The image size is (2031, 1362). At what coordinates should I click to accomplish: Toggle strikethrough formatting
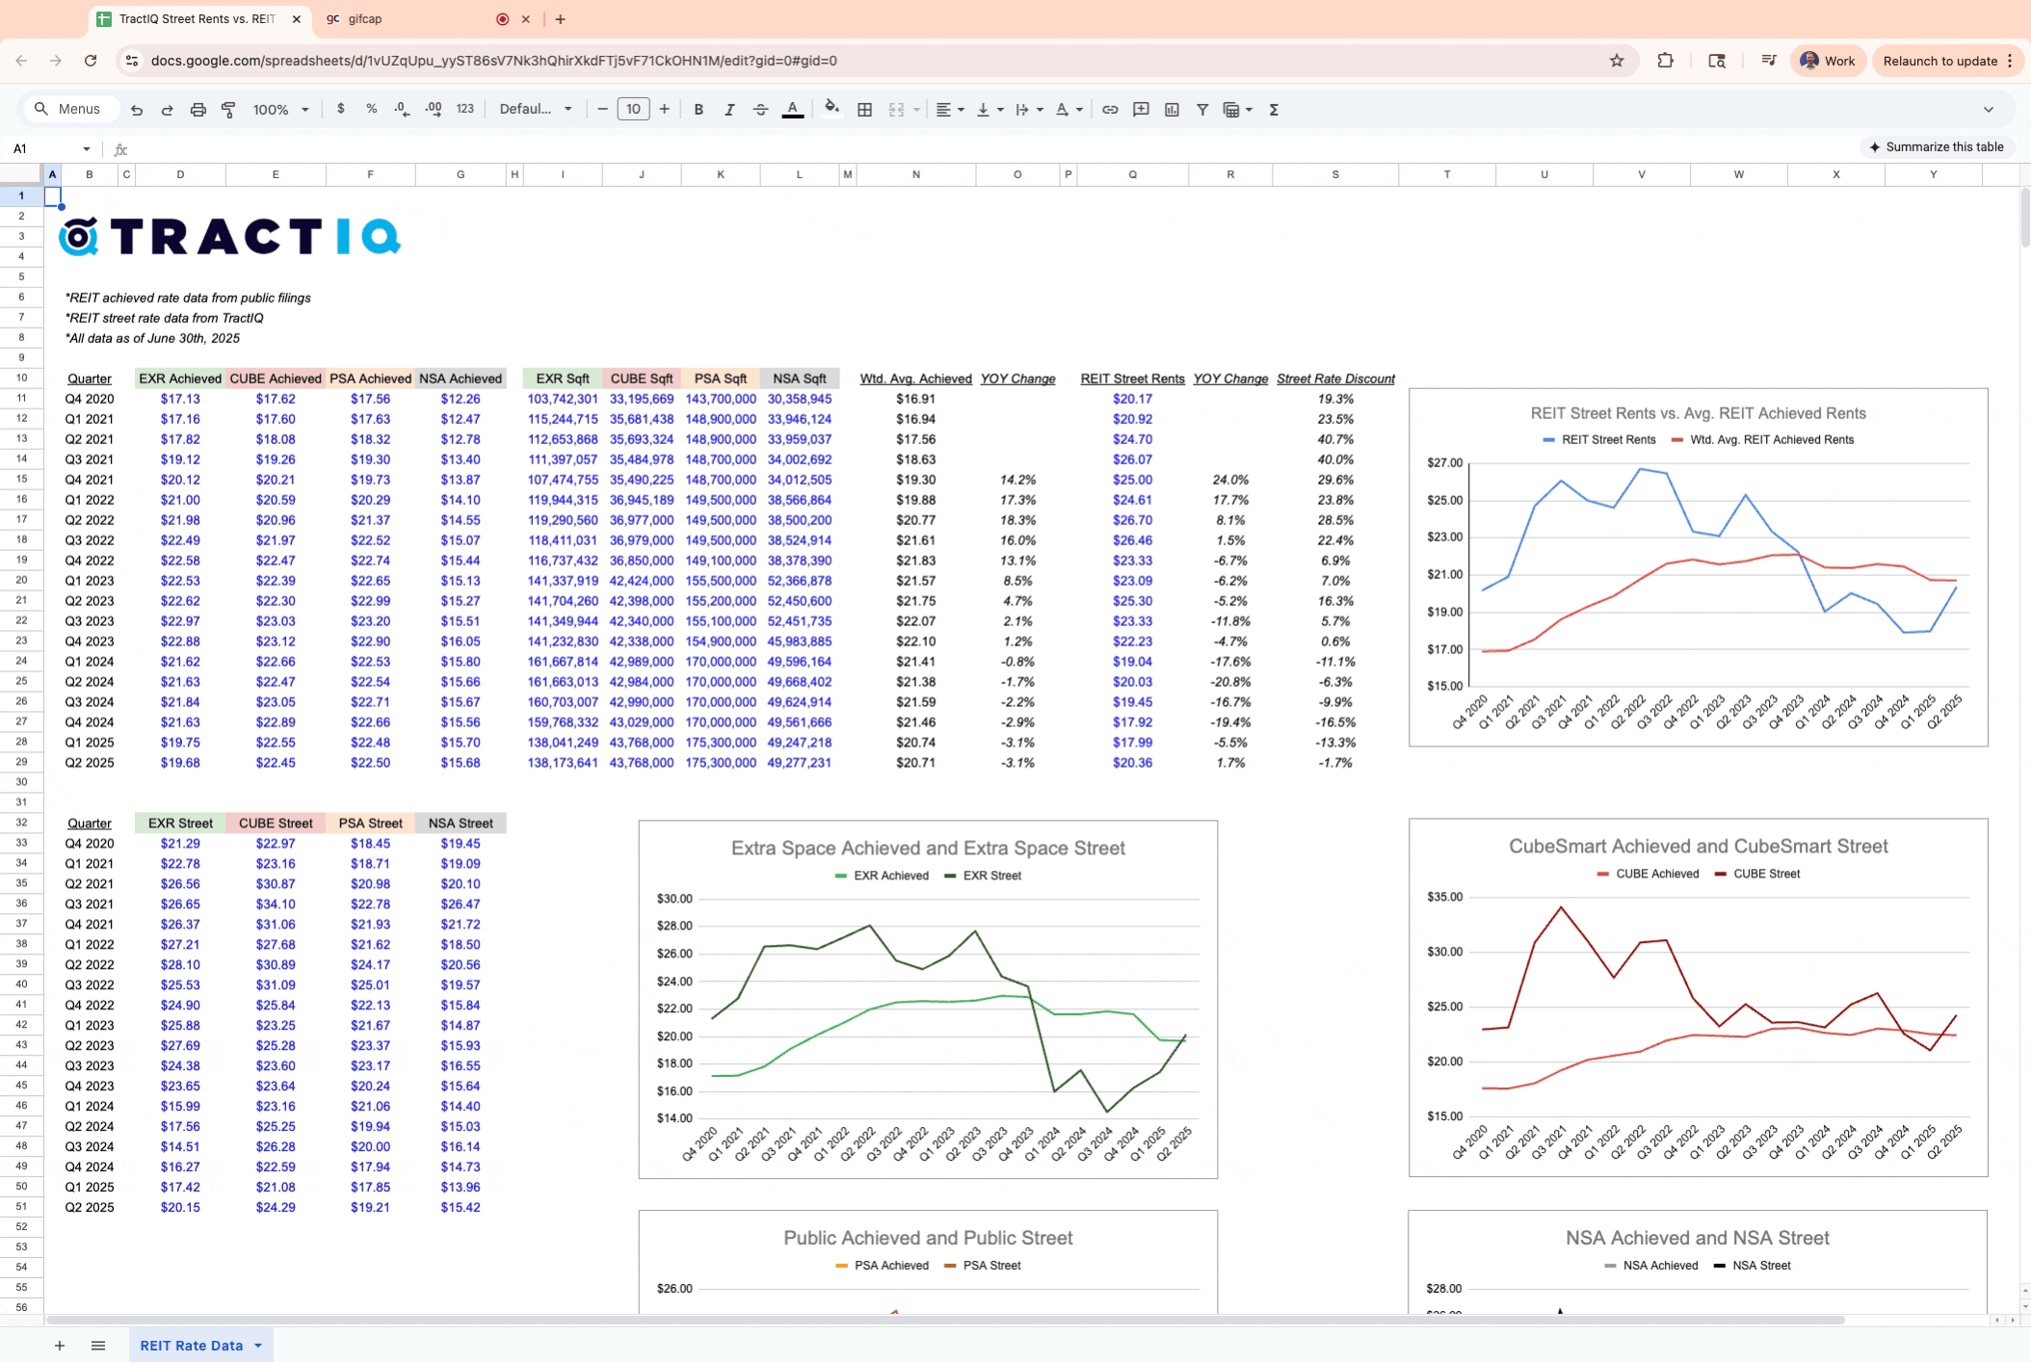(x=760, y=110)
